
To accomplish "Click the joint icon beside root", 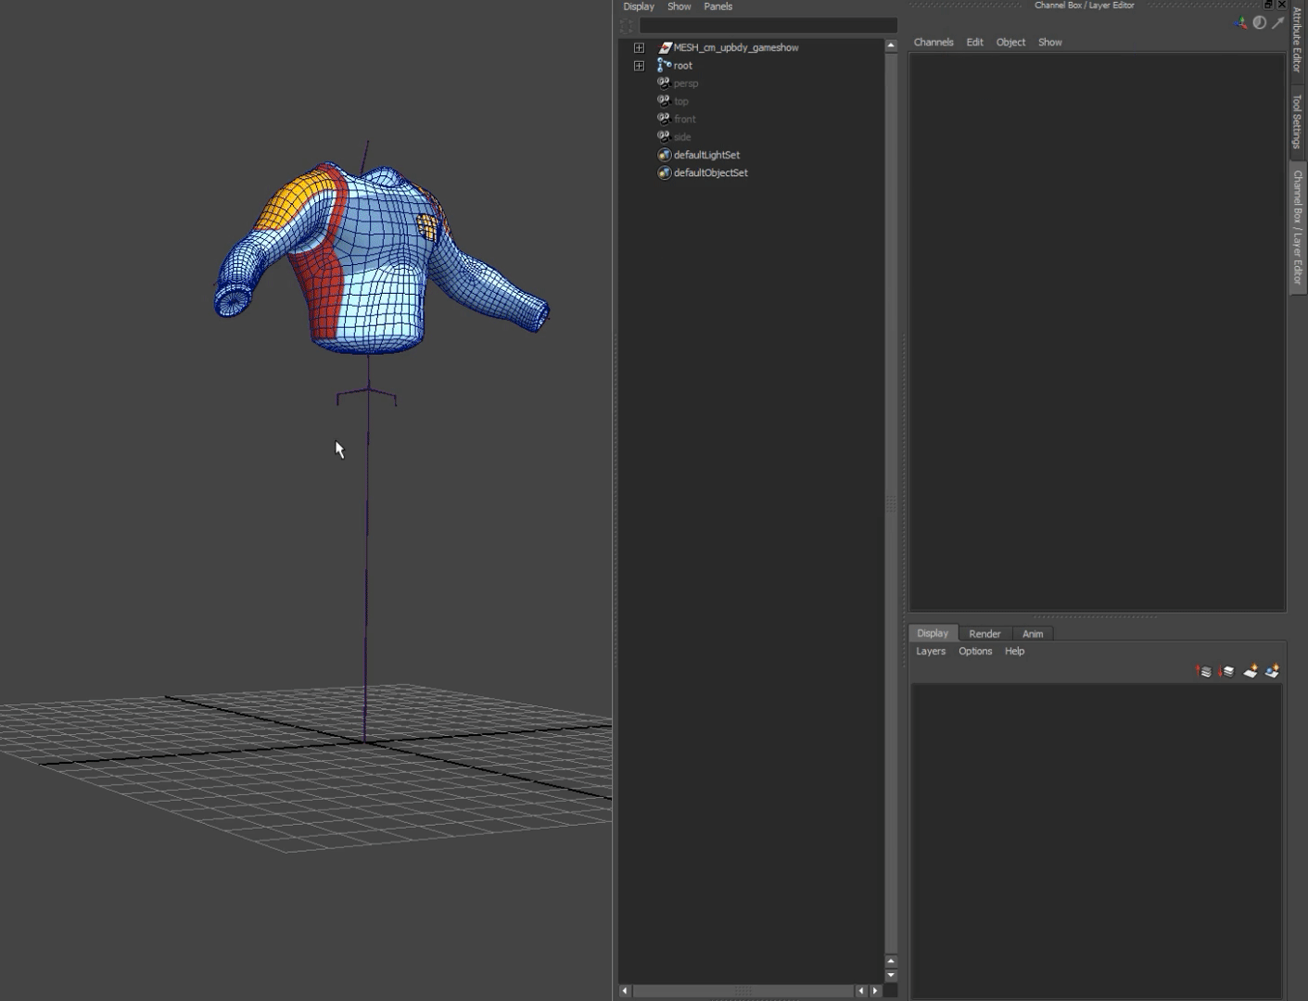I will pyautogui.click(x=664, y=65).
